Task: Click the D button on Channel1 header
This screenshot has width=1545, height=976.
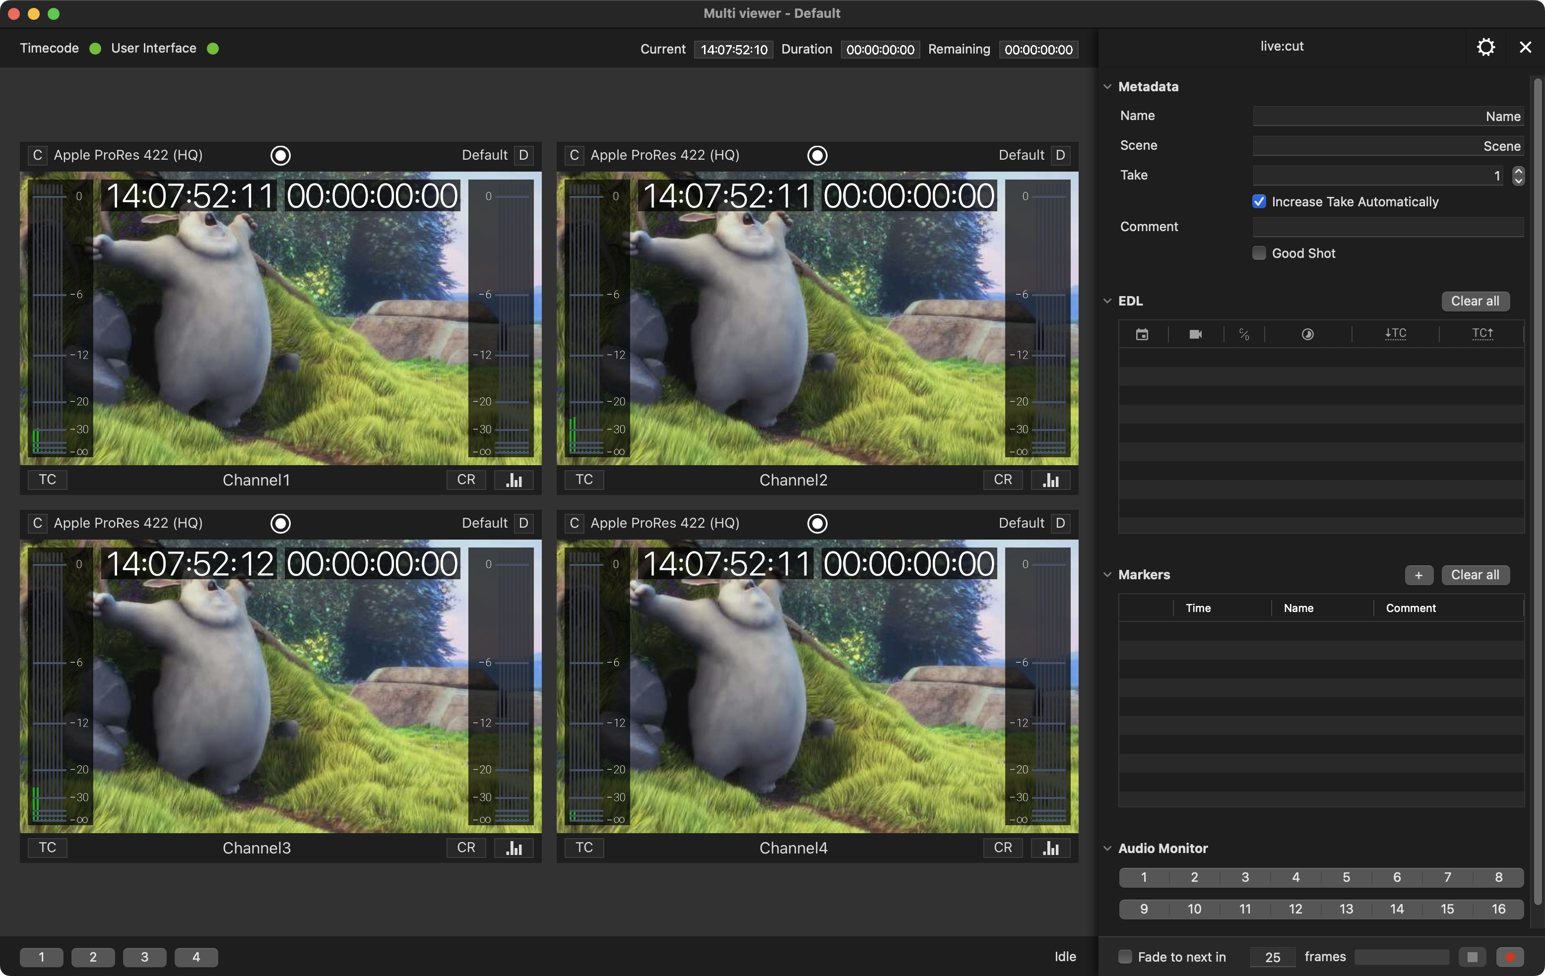Action: point(523,155)
